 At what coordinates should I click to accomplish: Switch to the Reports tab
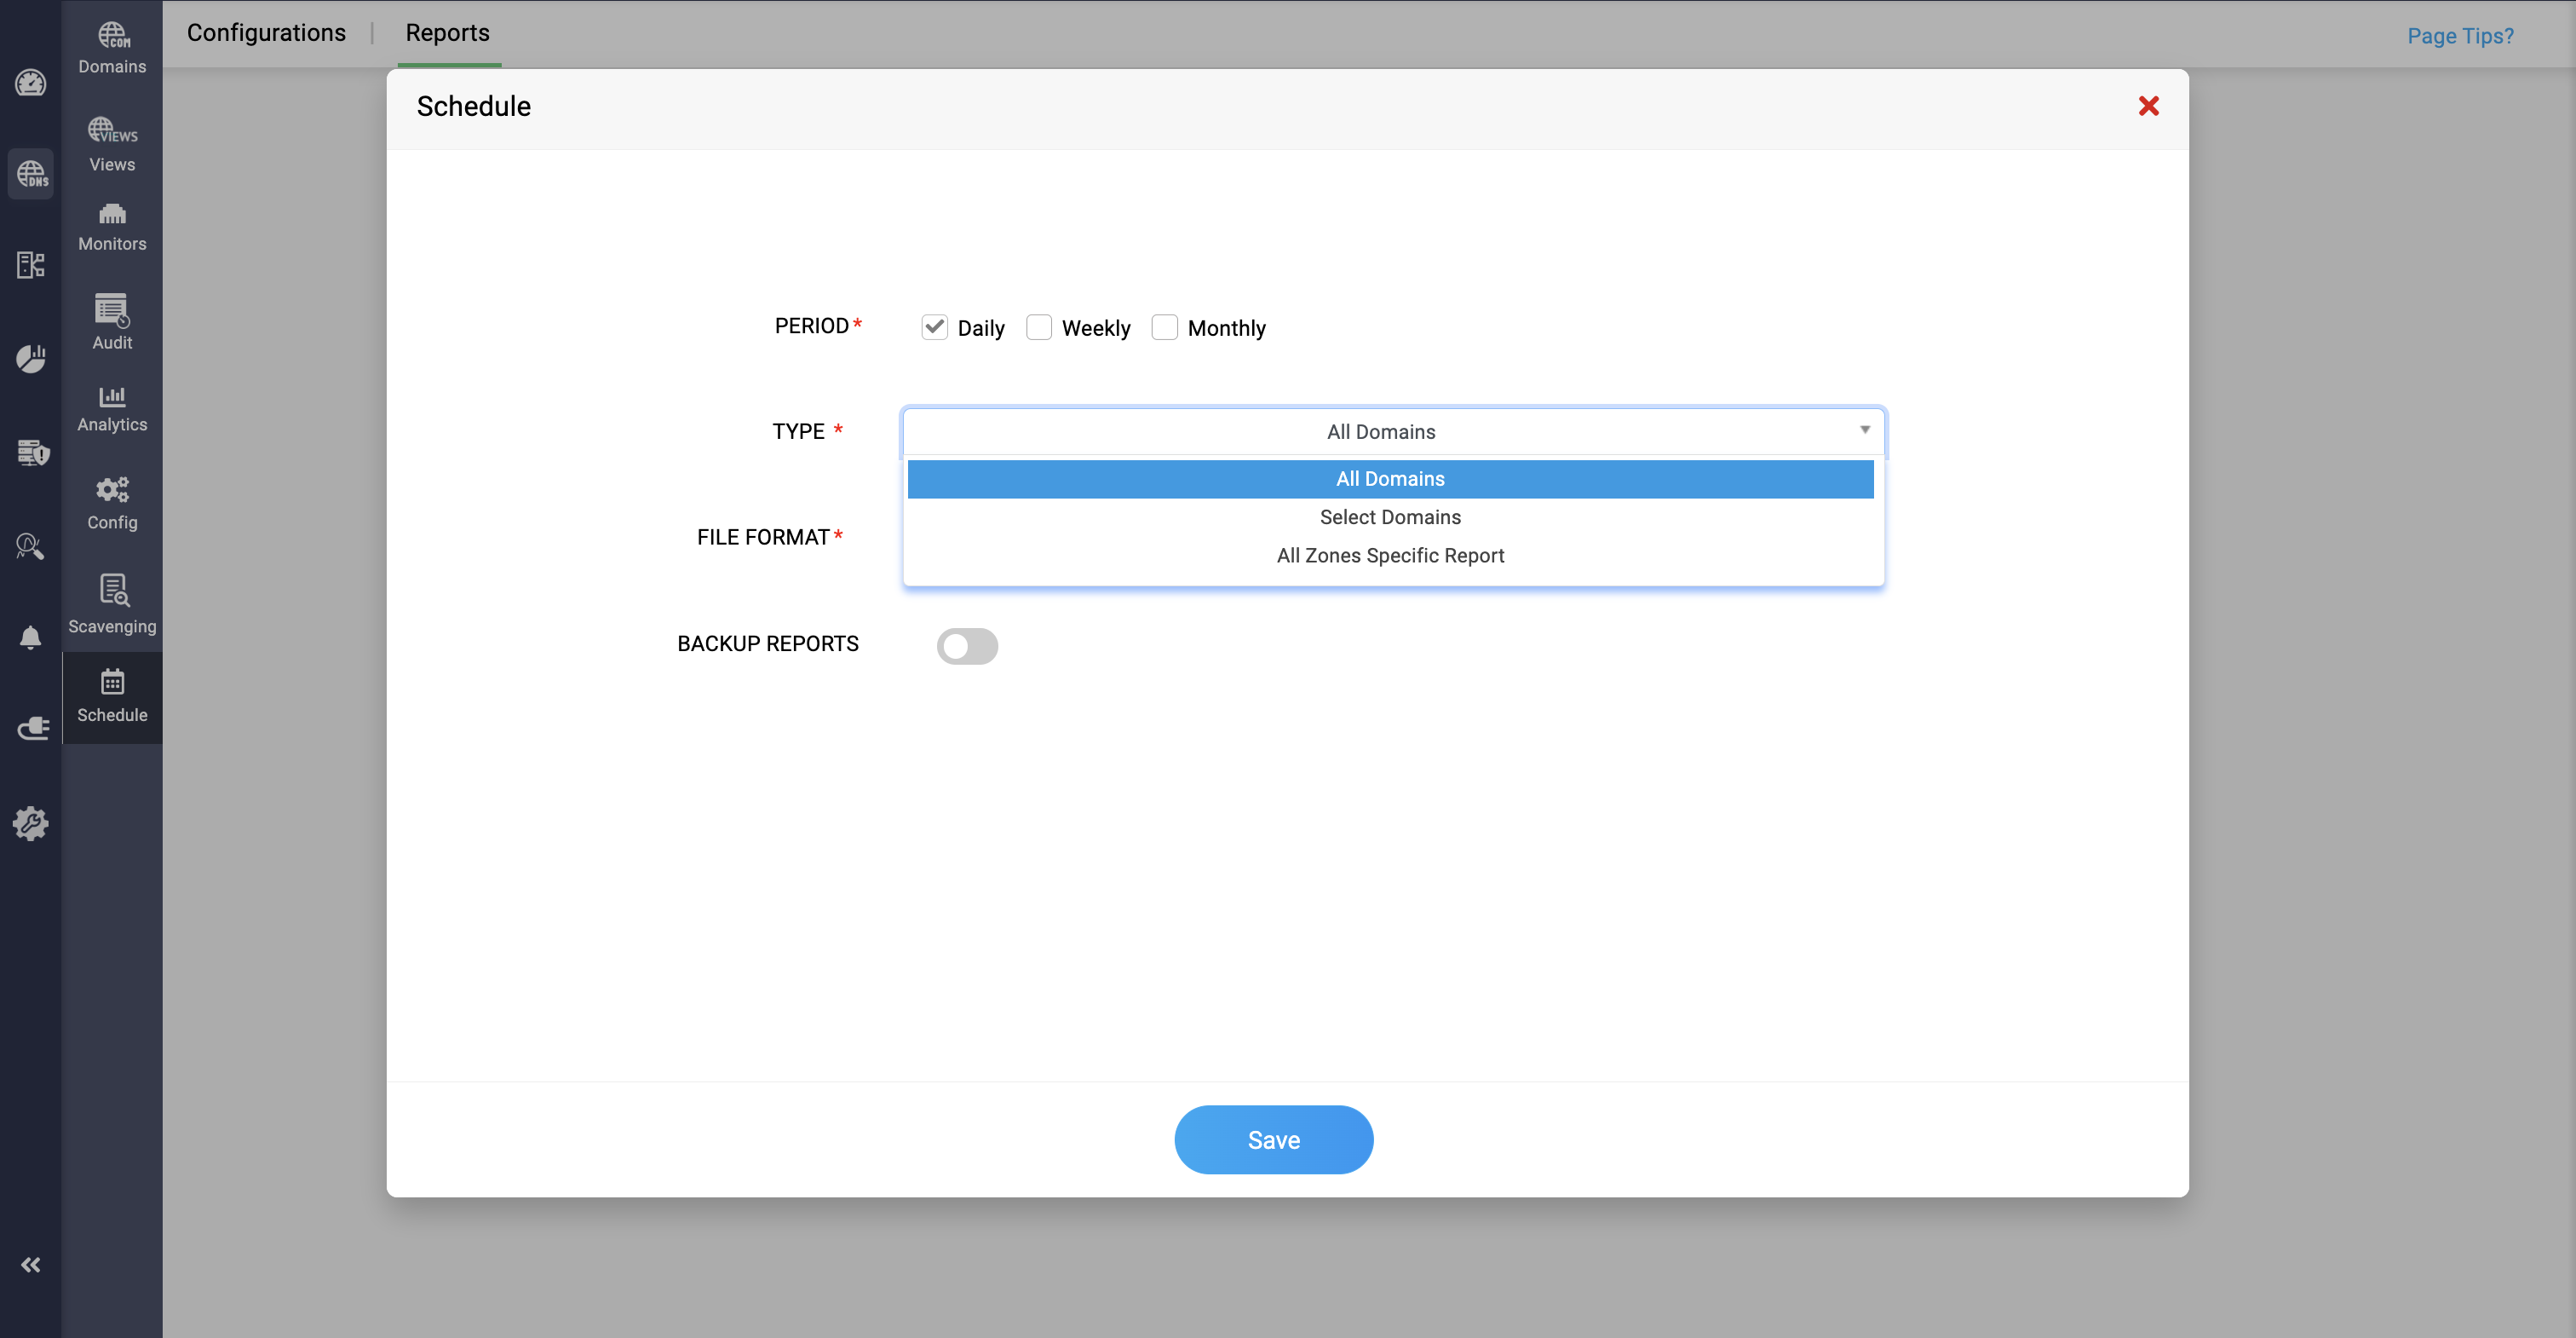point(447,33)
